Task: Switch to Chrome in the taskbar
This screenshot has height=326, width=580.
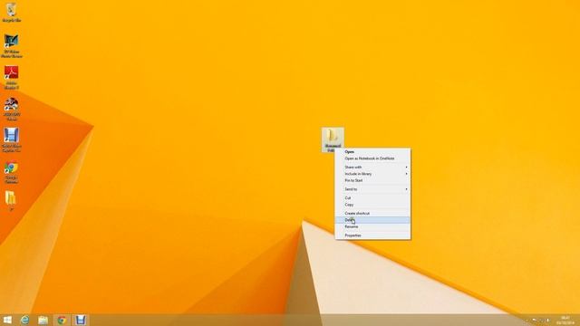Action: click(x=62, y=320)
